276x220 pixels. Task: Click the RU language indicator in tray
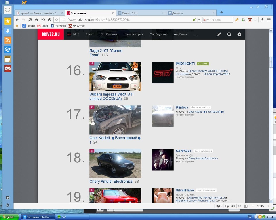tap(250, 217)
